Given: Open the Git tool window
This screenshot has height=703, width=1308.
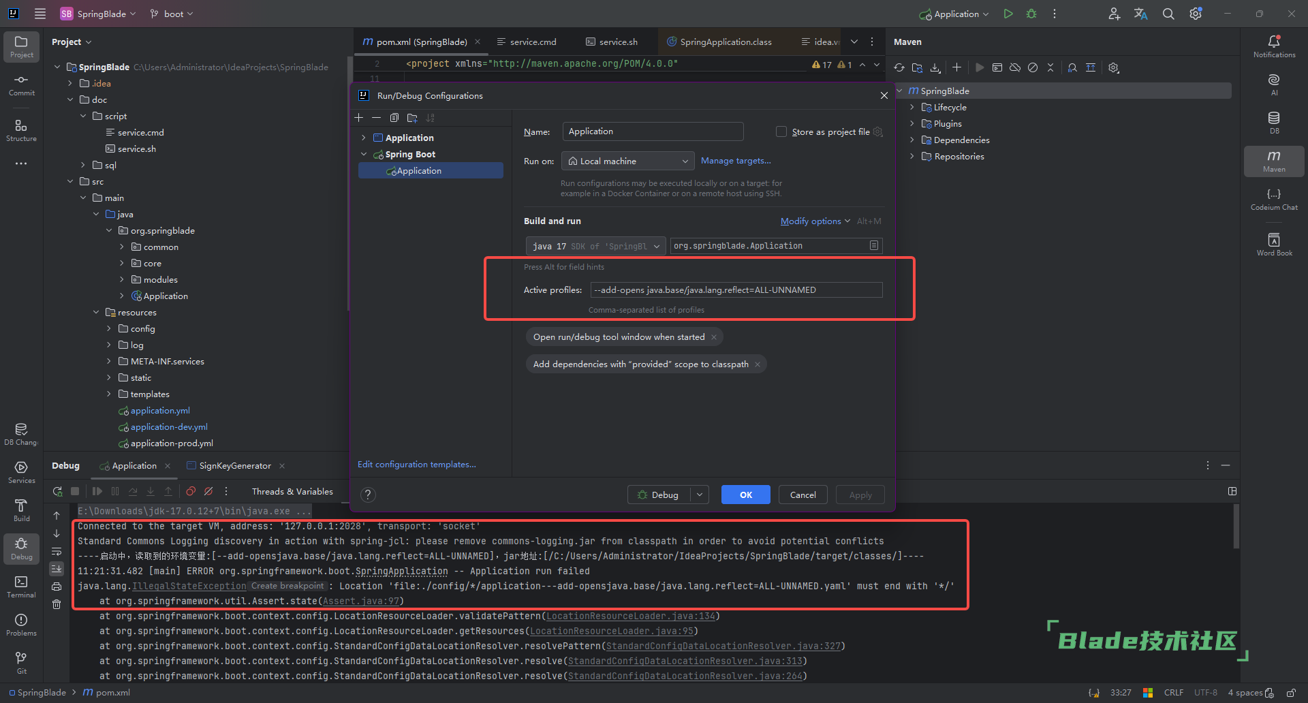Looking at the screenshot, I should tap(21, 663).
